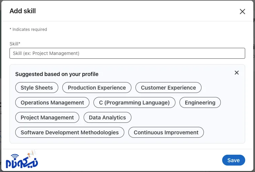The width and height of the screenshot is (255, 172).
Task: Click the Add skill dialog title
Action: tap(23, 11)
